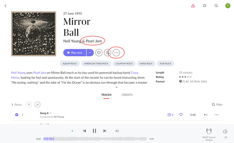Select the POP/ROCK genre tag

pos(165,63)
